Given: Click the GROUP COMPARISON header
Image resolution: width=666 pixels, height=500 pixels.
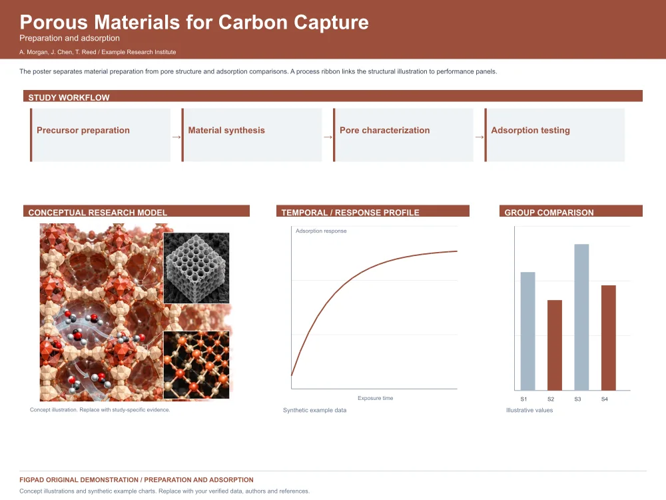Looking at the screenshot, I should 571,211.
